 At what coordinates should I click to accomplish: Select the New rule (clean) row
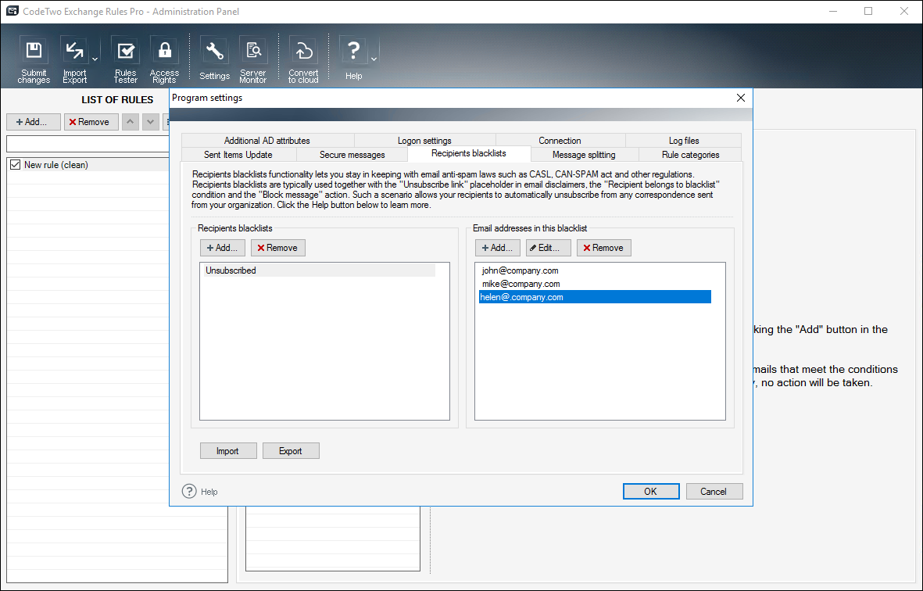88,165
